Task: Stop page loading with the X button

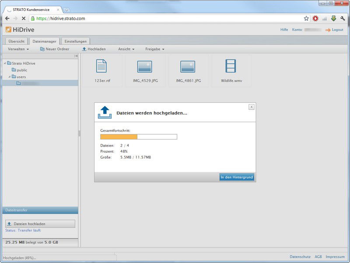Action: click(24, 18)
